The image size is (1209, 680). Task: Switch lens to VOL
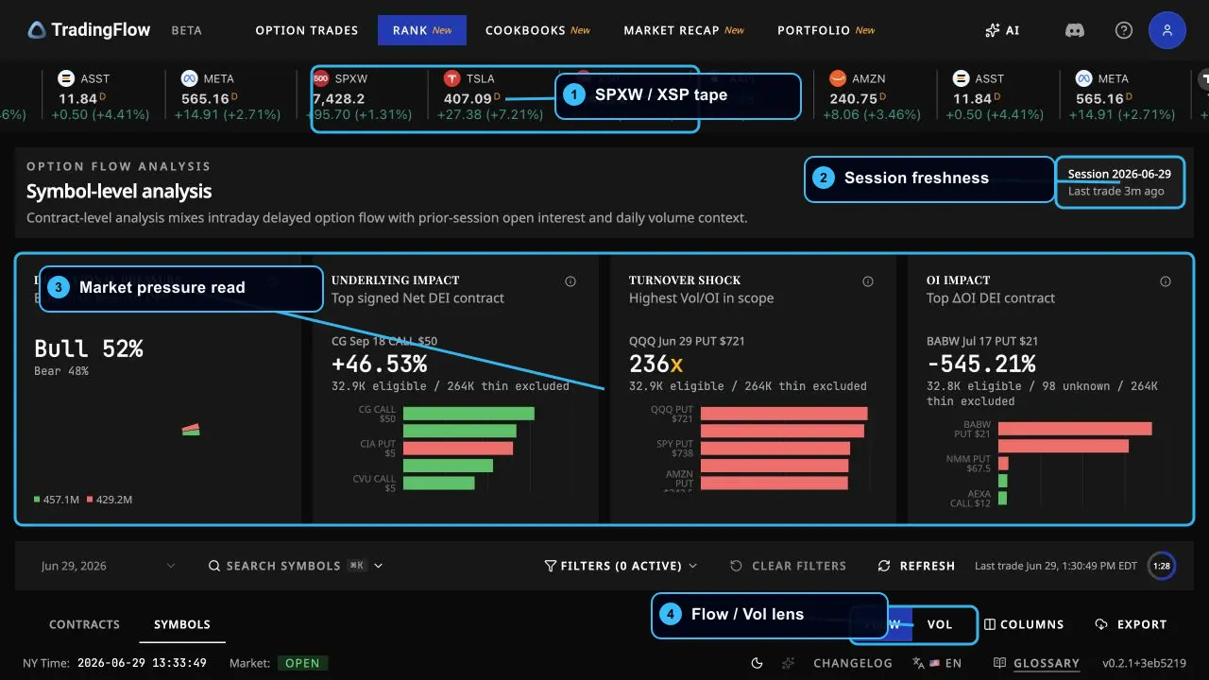[940, 624]
